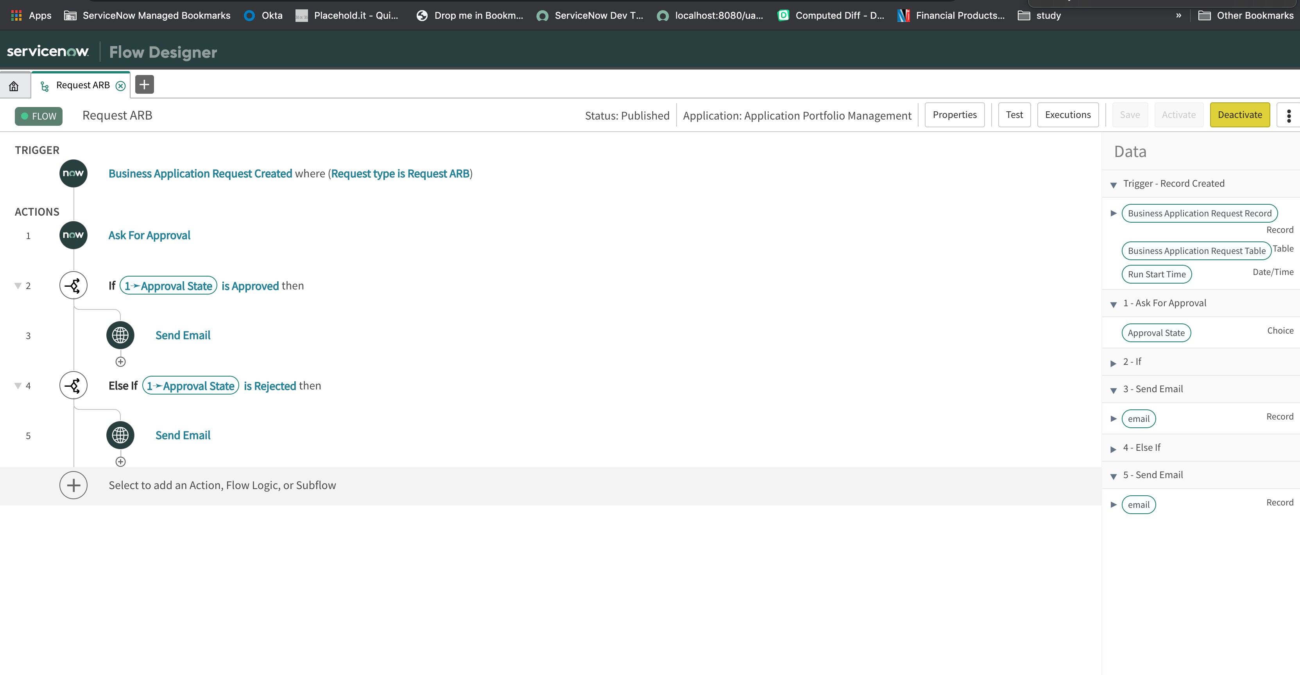1300x675 pixels.
Task: Click the Test button
Action: coord(1014,115)
